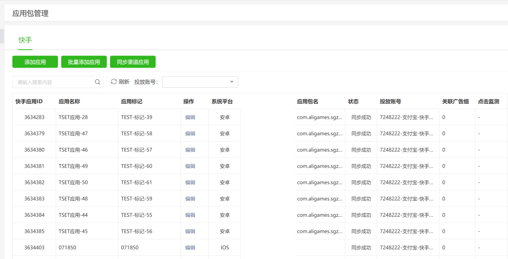Viewport: 508px width, 259px height.
Task: Click the 投放账号 column header
Action: [391, 101]
